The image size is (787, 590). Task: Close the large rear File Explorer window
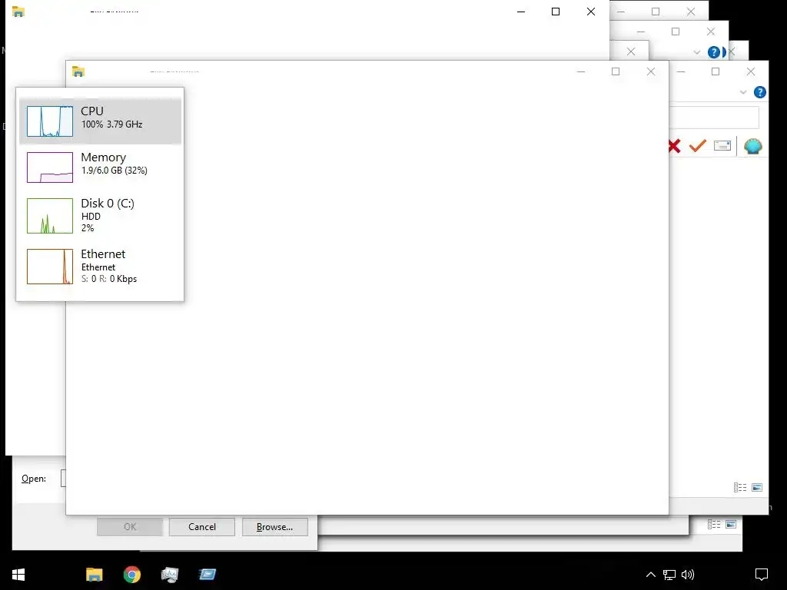tap(591, 12)
